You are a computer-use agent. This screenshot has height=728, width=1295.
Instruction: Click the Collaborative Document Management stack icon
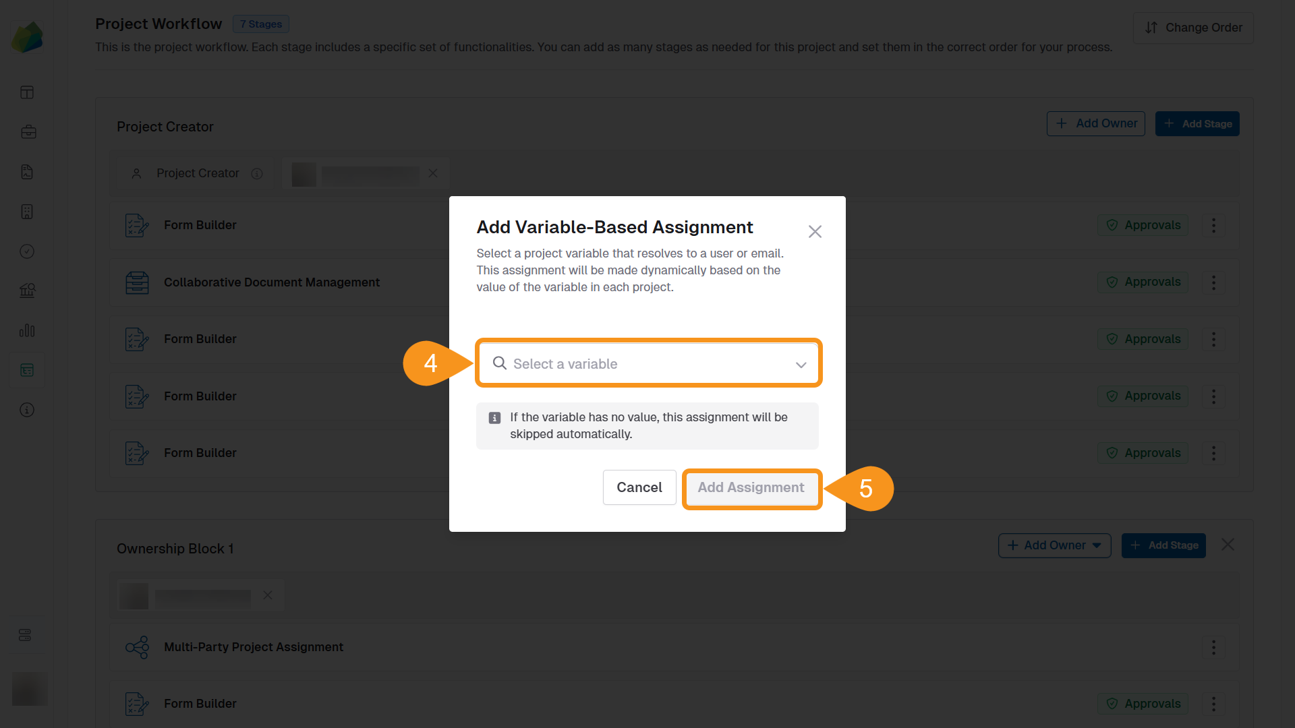click(x=137, y=282)
